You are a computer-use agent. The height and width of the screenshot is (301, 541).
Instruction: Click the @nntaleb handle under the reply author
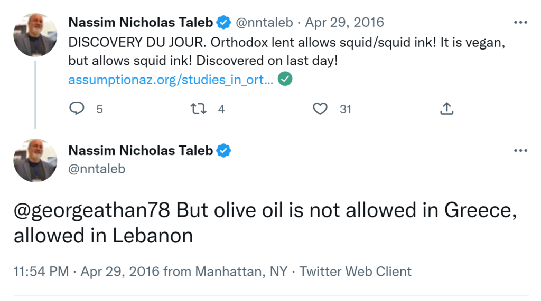pyautogui.click(x=97, y=169)
